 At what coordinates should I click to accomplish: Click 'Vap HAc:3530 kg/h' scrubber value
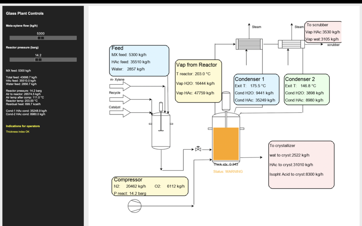tap(322, 32)
